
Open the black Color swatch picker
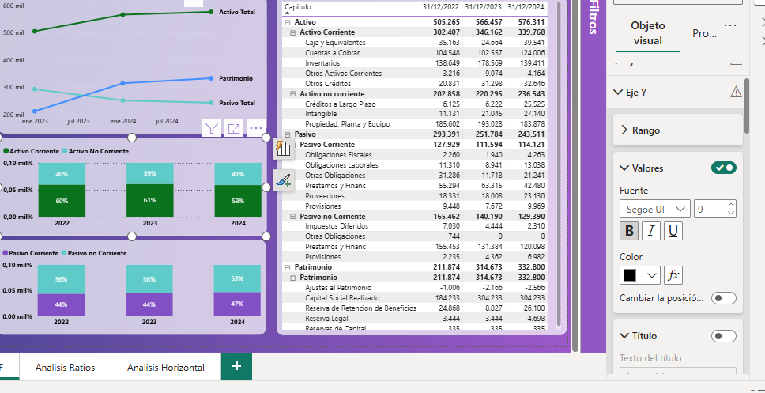(640, 275)
